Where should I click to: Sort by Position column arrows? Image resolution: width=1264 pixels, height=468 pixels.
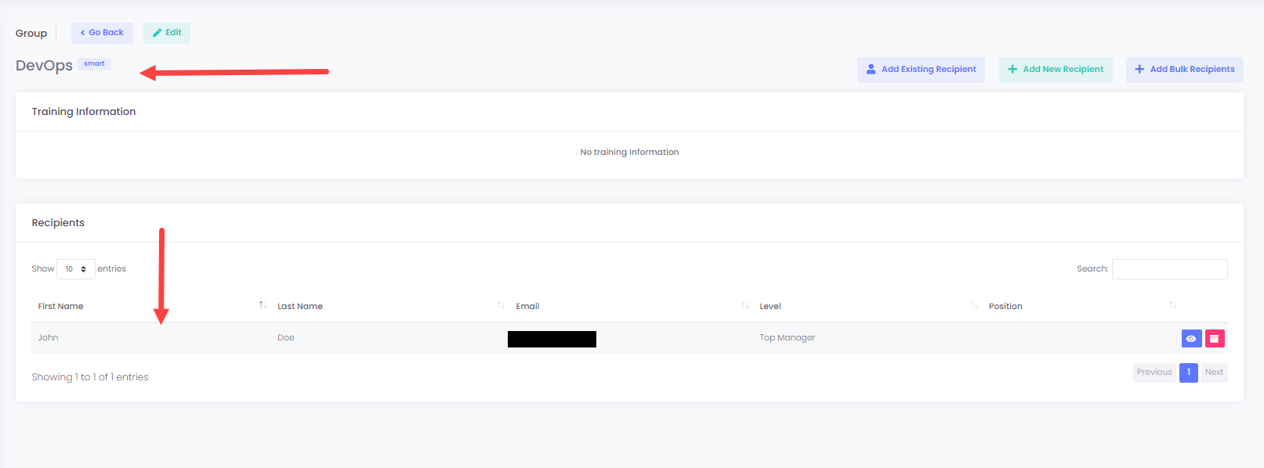pyautogui.click(x=1172, y=305)
